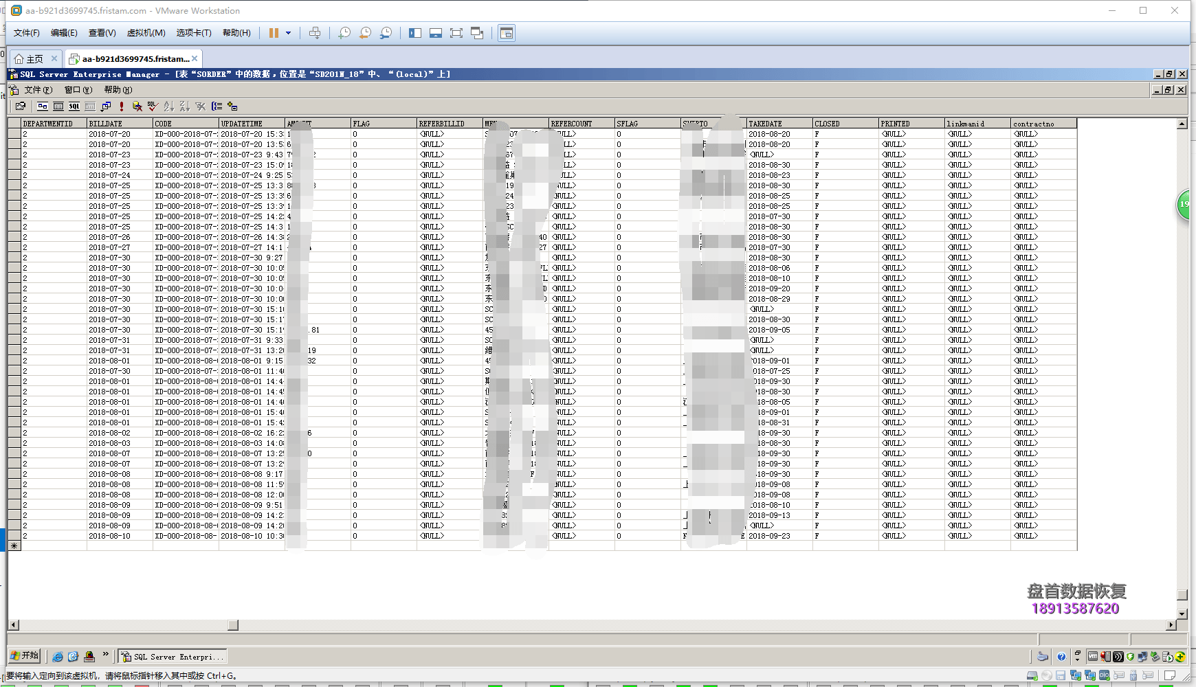Open the SQL Server Enterpri... taskbar button

click(x=172, y=657)
